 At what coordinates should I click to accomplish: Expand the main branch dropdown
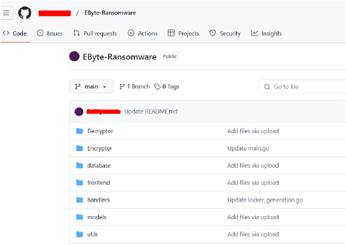click(92, 87)
